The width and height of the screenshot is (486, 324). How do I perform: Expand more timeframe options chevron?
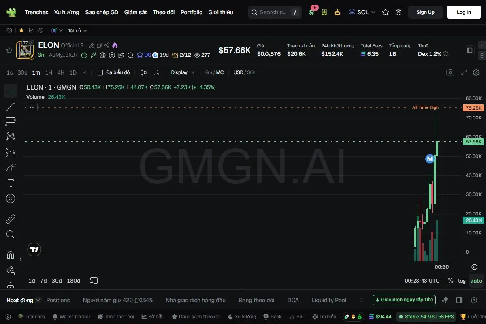coord(84,72)
